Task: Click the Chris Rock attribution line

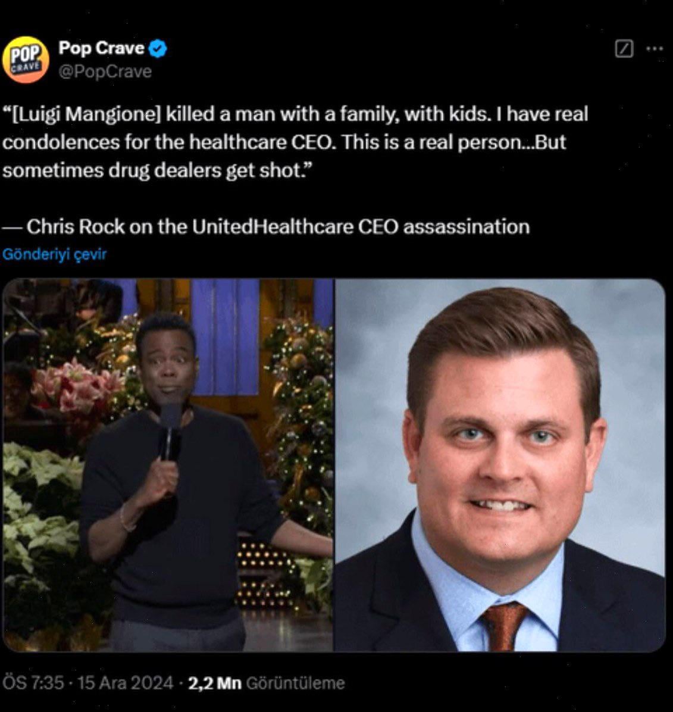Action: [265, 227]
